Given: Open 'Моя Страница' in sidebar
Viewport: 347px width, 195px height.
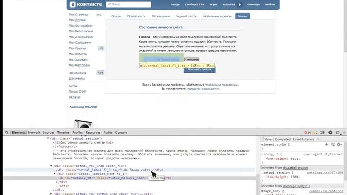Looking at the screenshot, I should pyautogui.click(x=79, y=15).
